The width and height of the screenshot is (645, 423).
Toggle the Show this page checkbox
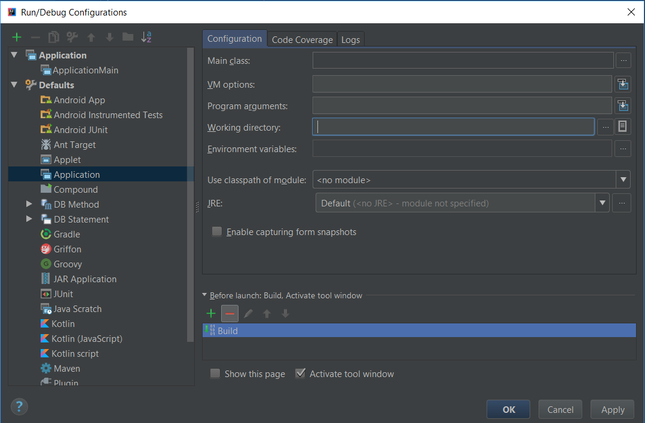pos(215,373)
